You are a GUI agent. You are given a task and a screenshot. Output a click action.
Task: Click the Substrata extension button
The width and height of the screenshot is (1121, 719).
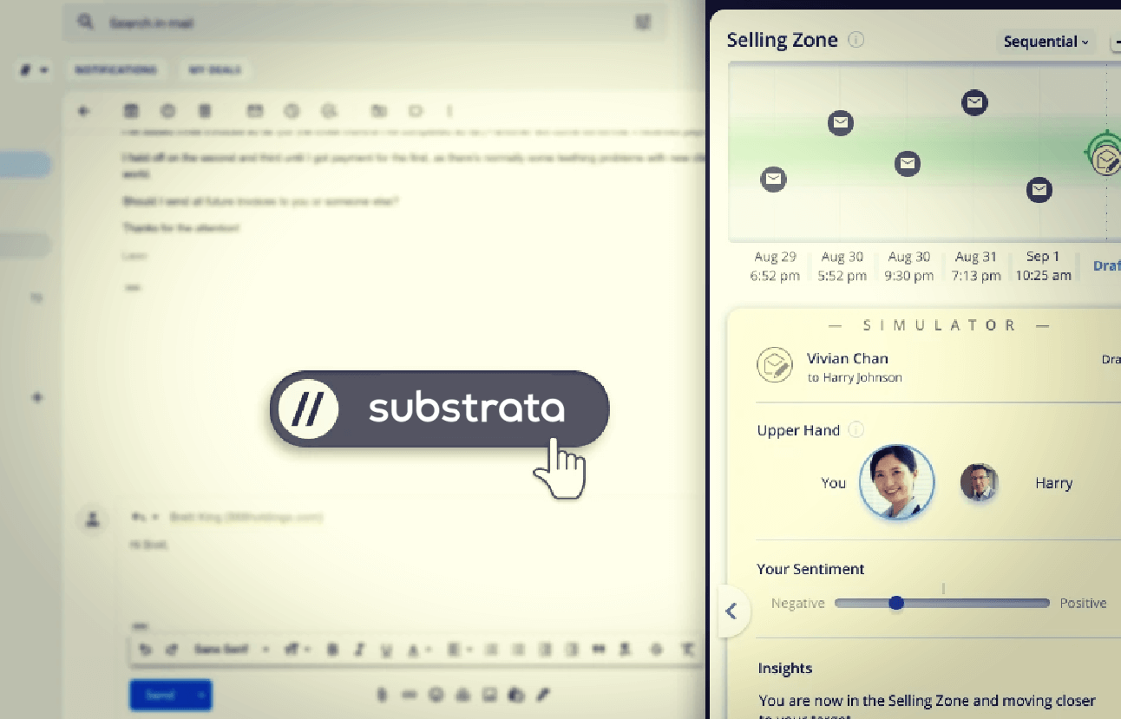(439, 409)
